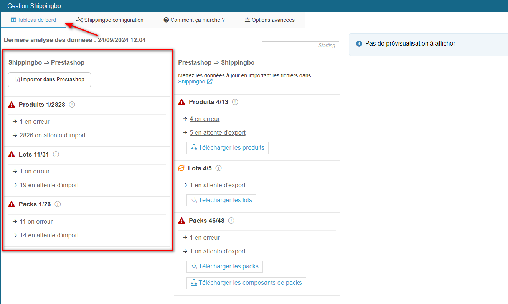Open the Comment ça marche ? tab
Screen dimensions: 508x304
coord(194,20)
